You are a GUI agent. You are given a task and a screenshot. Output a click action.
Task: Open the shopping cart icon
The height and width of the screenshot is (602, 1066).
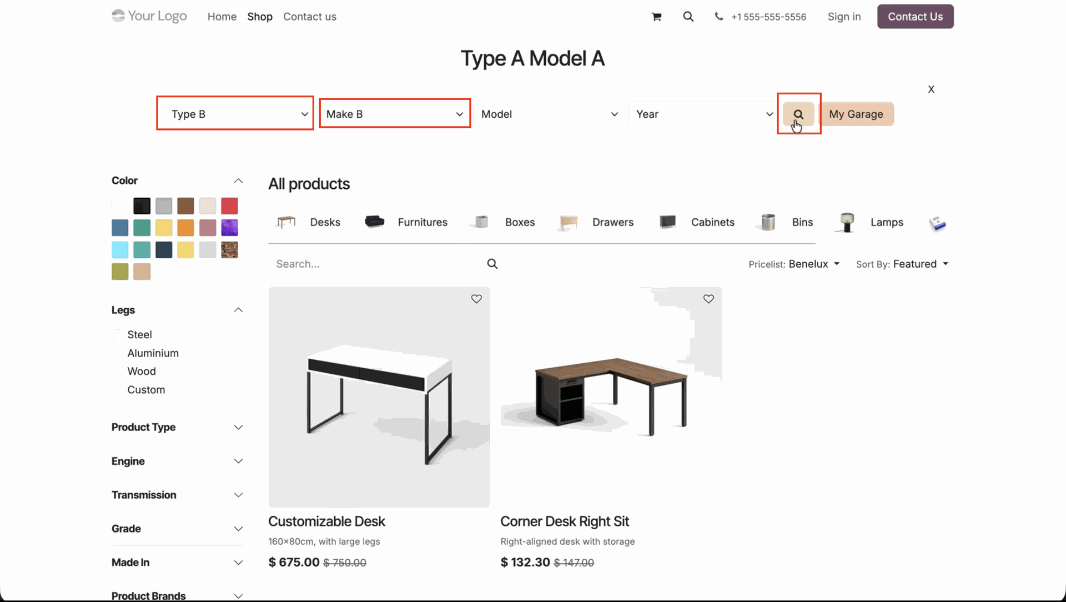(656, 17)
